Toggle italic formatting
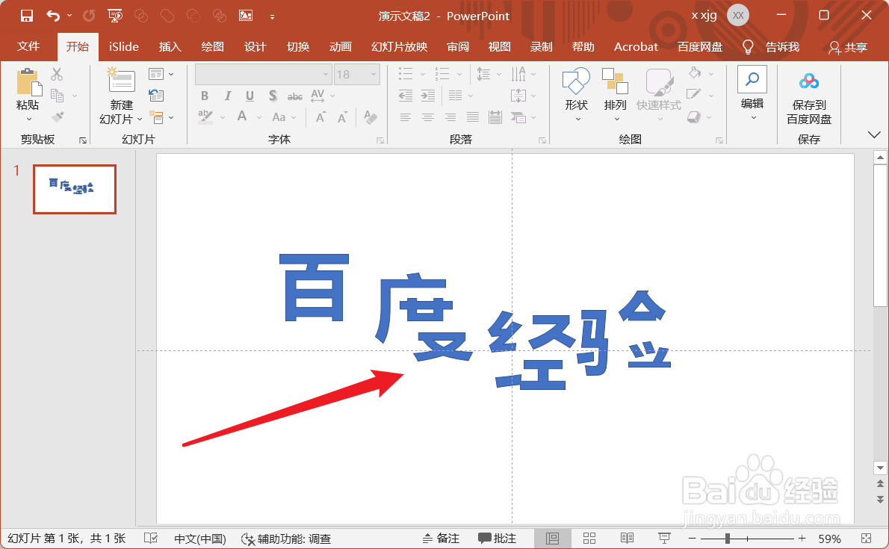Viewport: 889px width, 549px height. 227,96
